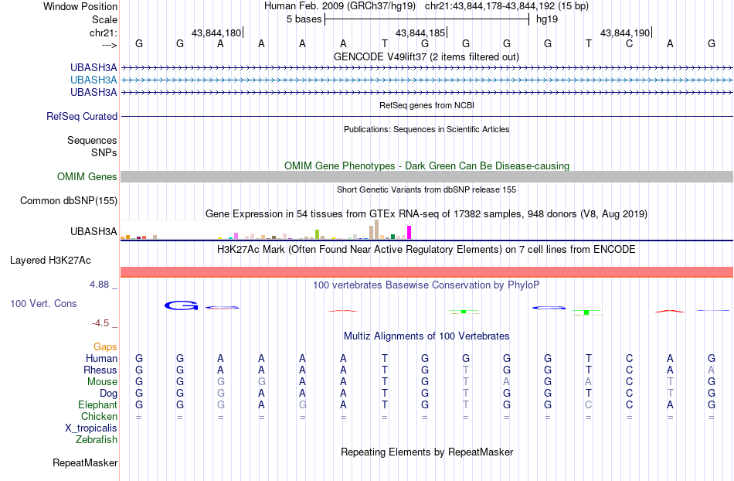Click the tallest tan GTEx expression bar
The width and height of the screenshot is (734, 481).
376,230
